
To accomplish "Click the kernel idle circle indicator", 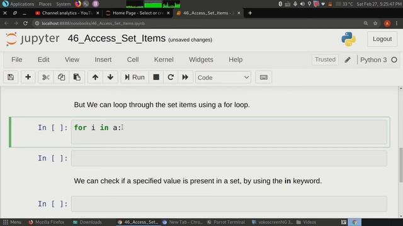I will (394, 60).
